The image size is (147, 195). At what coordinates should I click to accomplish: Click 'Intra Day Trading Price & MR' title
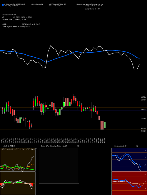(x=54, y=146)
